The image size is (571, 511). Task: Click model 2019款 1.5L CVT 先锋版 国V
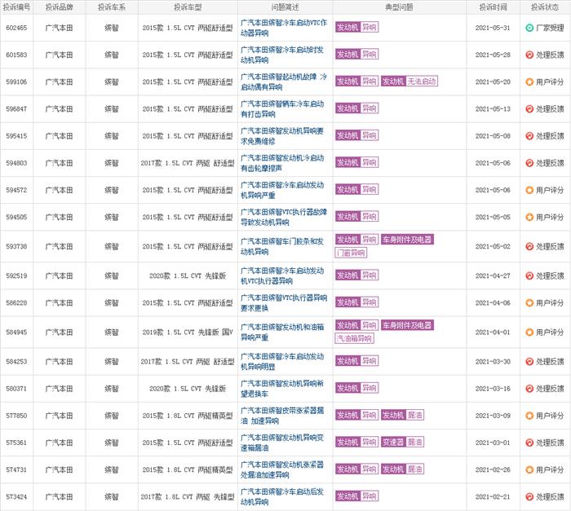(x=188, y=333)
